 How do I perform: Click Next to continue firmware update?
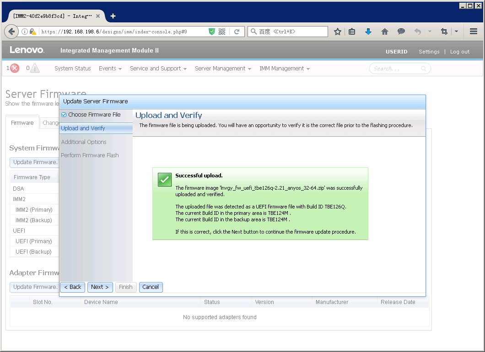coord(100,287)
